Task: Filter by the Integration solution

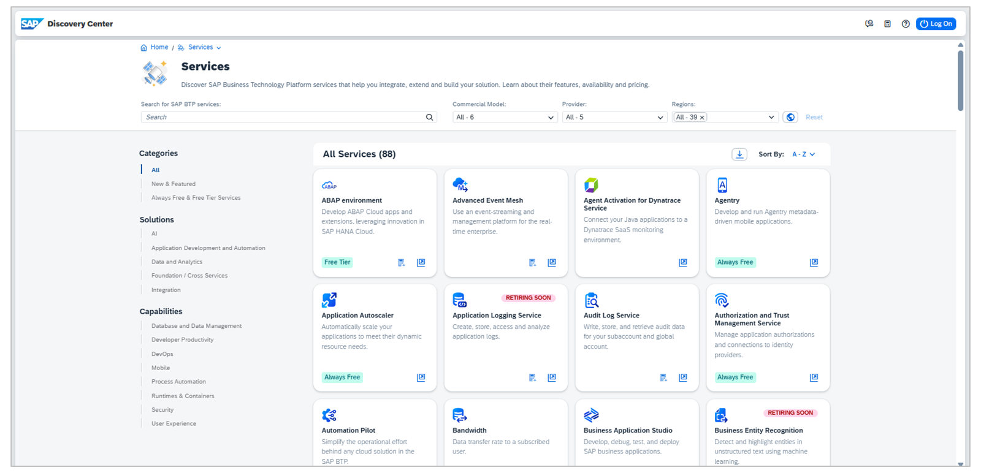Action: pyautogui.click(x=166, y=290)
